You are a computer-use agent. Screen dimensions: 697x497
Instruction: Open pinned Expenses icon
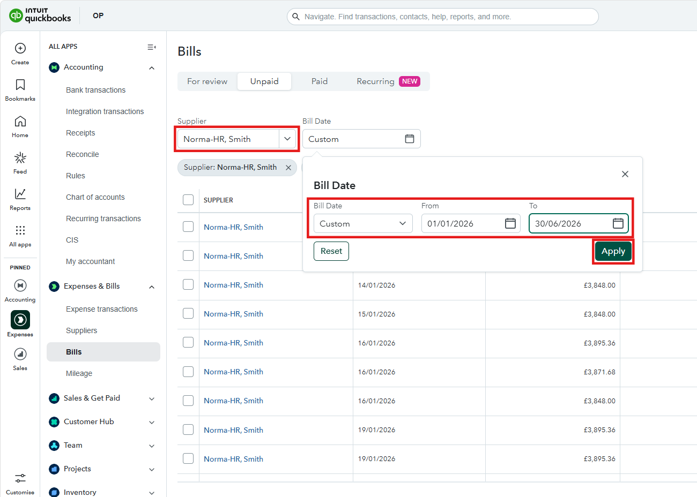(20, 320)
